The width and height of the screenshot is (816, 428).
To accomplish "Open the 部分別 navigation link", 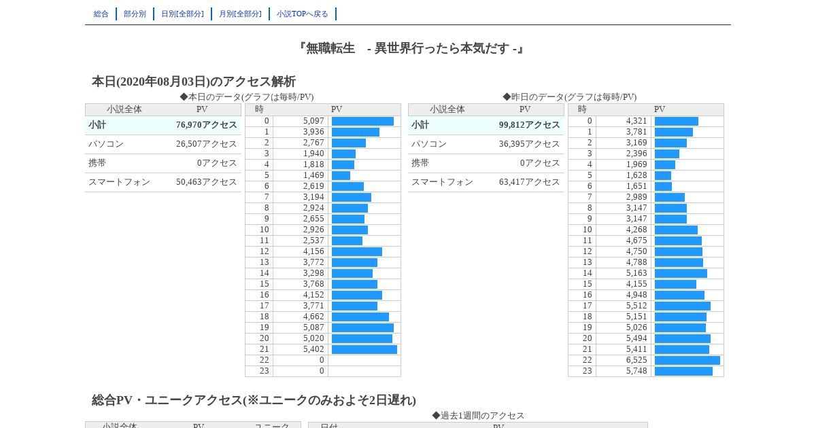I will (135, 14).
